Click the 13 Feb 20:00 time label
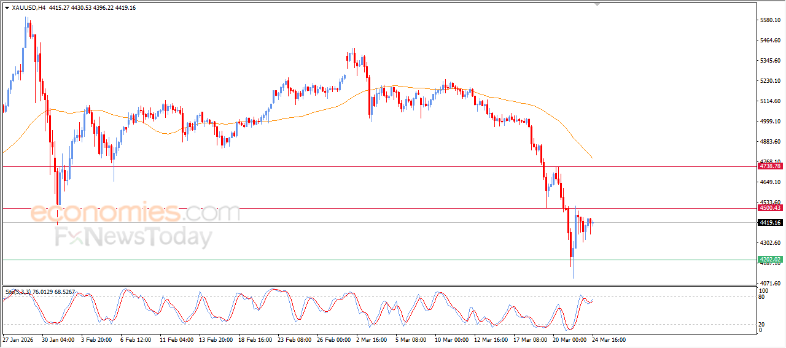The height and width of the screenshot is (348, 786). click(x=216, y=339)
